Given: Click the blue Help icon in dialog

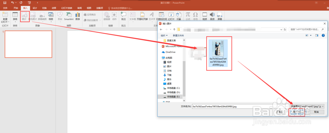Looking at the screenshot, I should (x=323, y=35).
